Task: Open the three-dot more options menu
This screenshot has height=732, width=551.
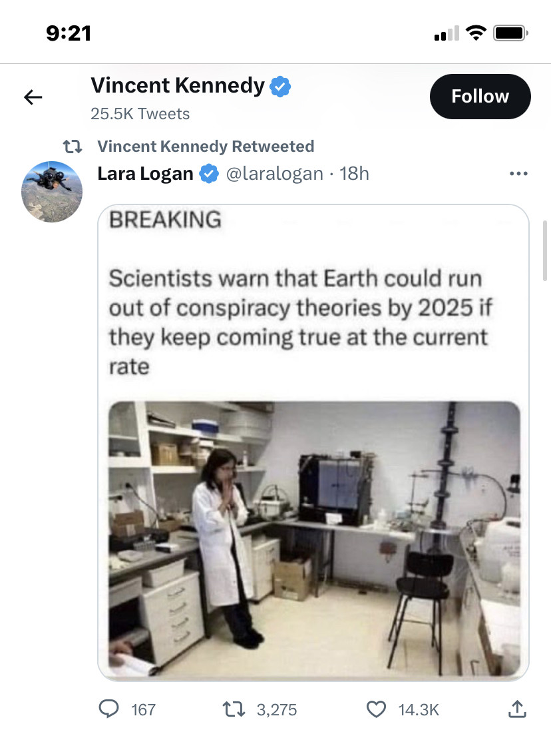Action: (x=518, y=174)
